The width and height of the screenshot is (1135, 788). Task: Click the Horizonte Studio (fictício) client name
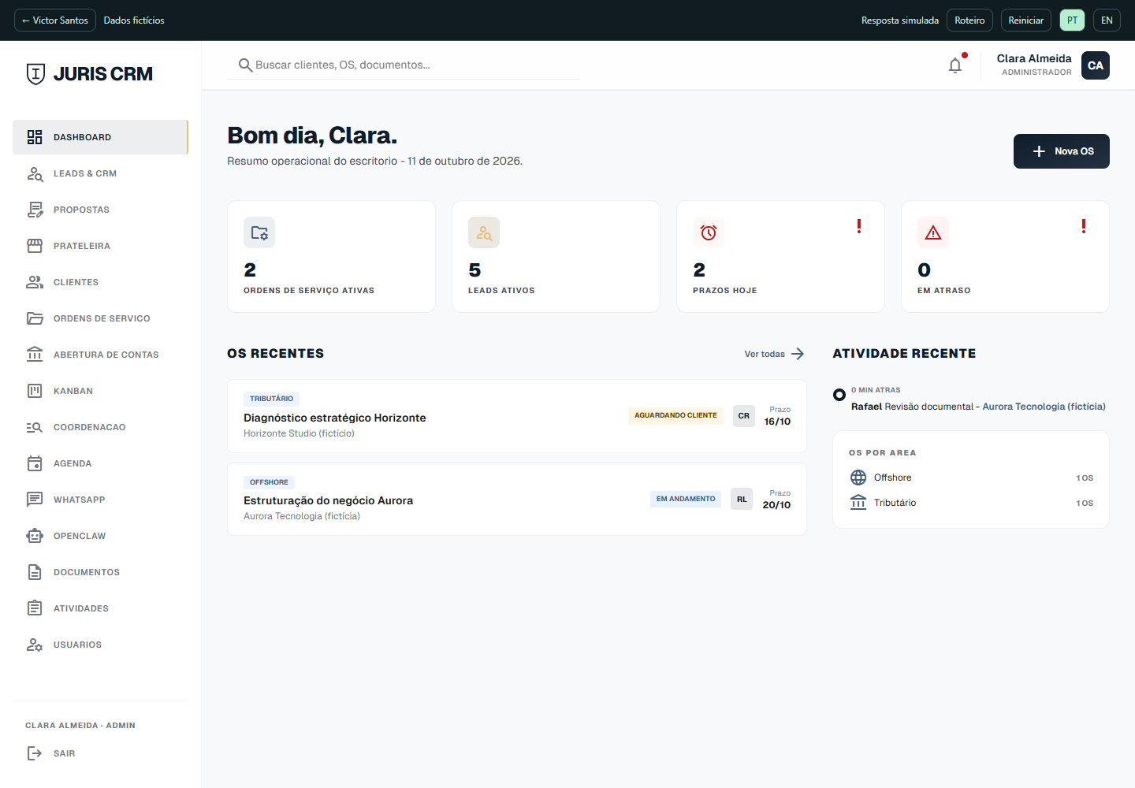299,433
